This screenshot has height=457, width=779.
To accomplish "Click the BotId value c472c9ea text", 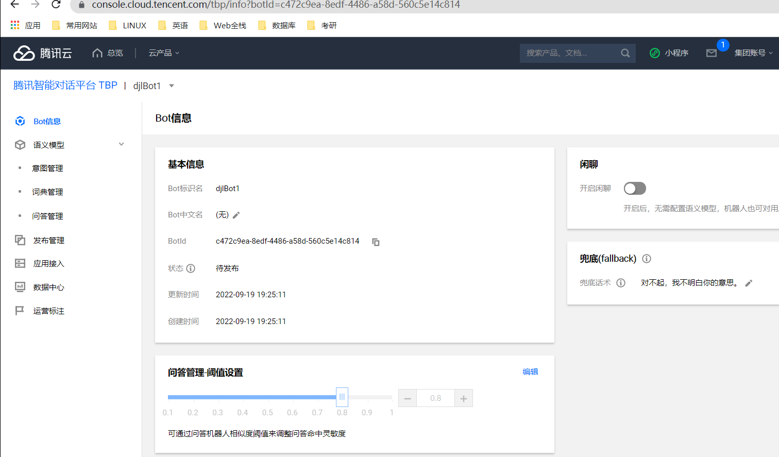I will (287, 241).
